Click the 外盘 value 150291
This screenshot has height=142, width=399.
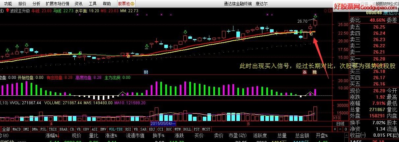377,115
